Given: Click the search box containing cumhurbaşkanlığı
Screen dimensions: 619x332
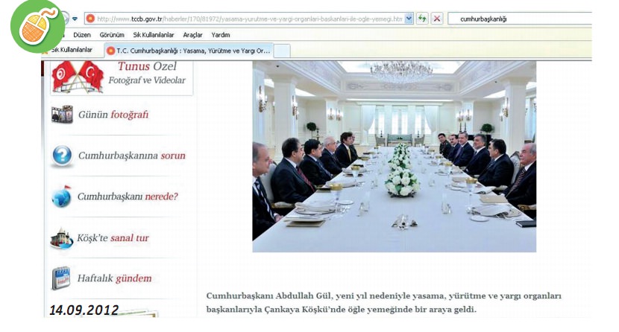Looking at the screenshot, I should coord(520,19).
